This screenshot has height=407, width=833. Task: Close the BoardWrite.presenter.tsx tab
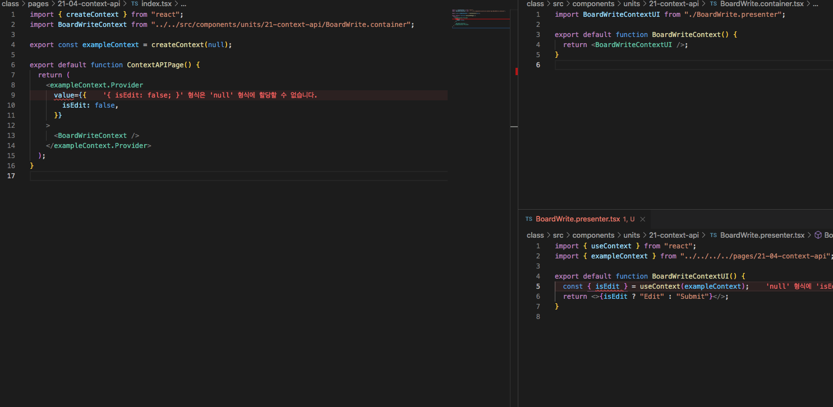642,219
